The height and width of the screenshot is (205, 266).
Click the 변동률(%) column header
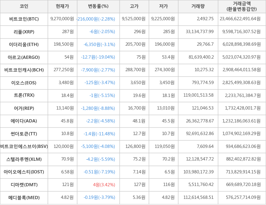(98, 6)
